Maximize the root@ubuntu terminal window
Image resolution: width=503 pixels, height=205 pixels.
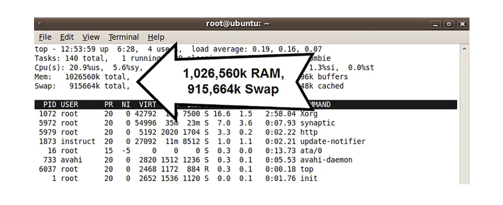pos(449,24)
